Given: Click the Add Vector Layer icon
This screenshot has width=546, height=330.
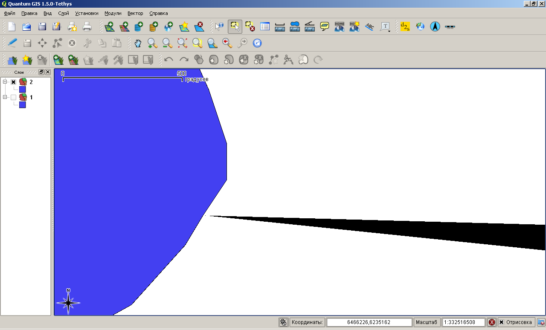Looking at the screenshot, I should coord(109,27).
